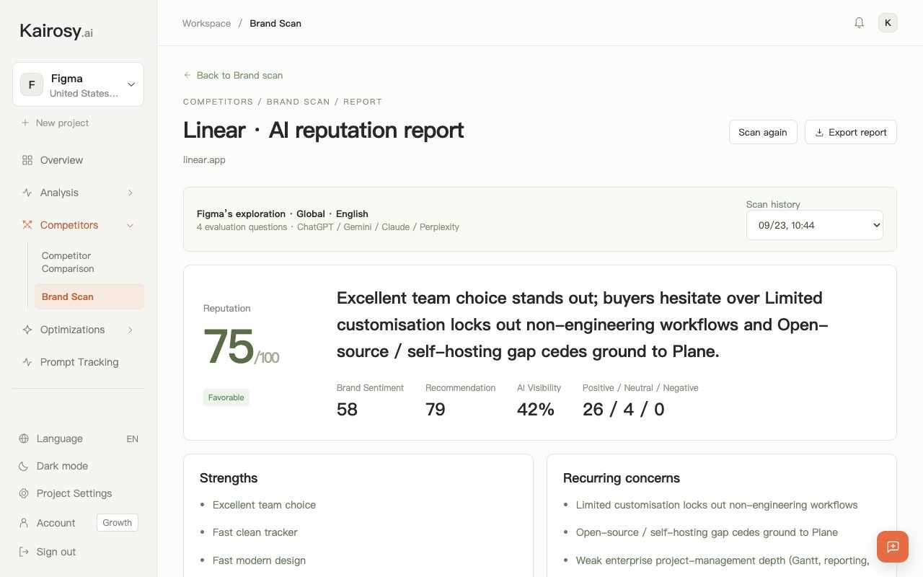
Task: Click the Language globe icon
Action: (24, 439)
